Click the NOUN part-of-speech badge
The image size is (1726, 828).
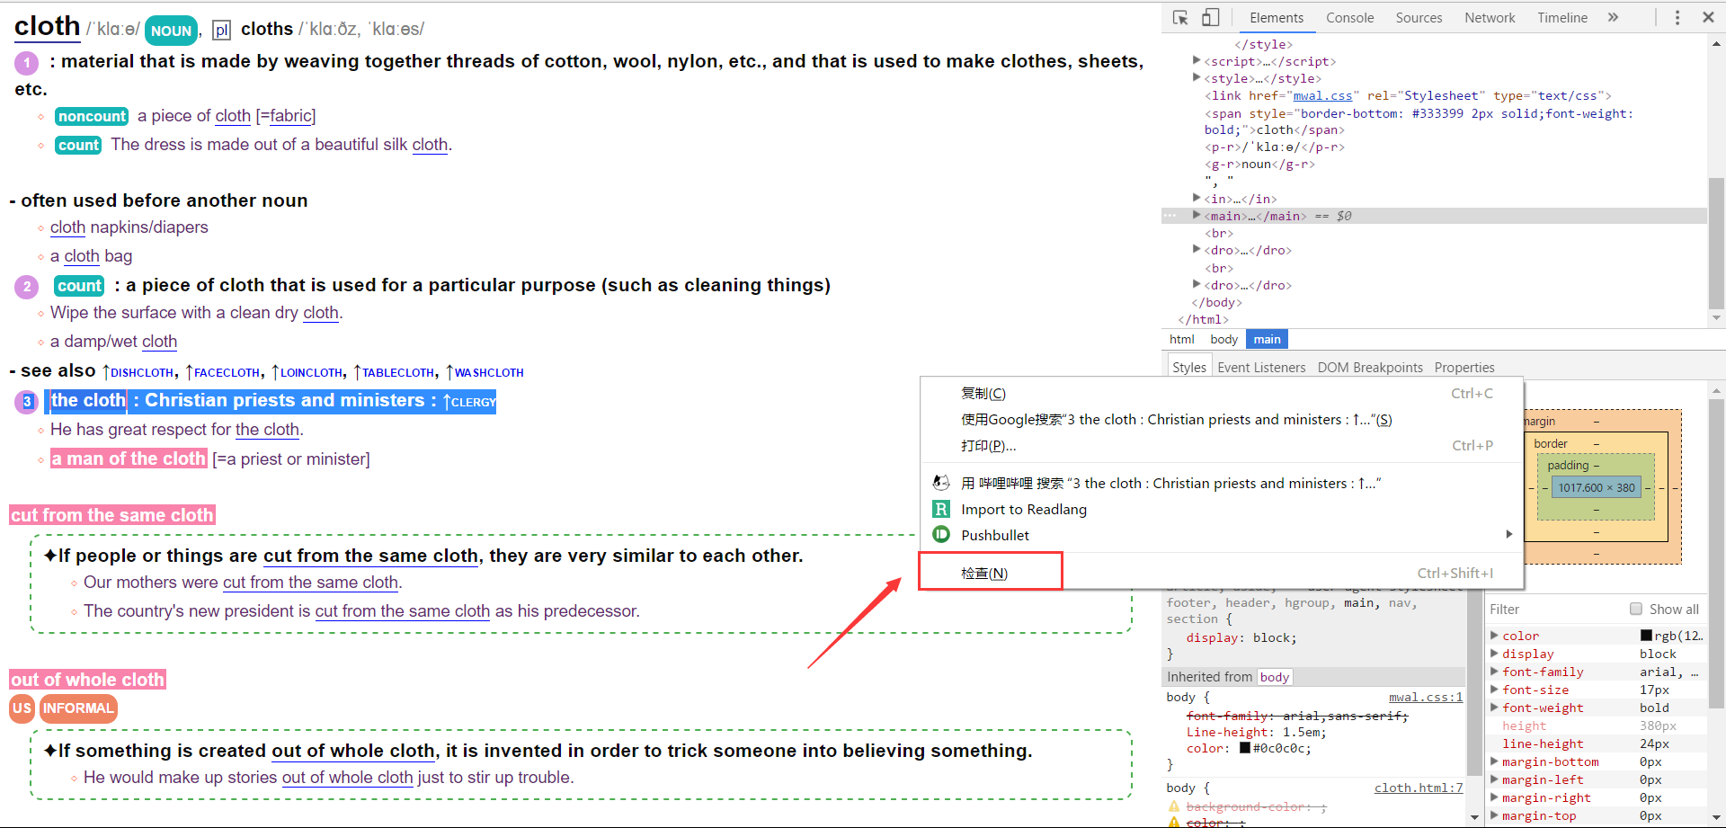click(x=171, y=31)
